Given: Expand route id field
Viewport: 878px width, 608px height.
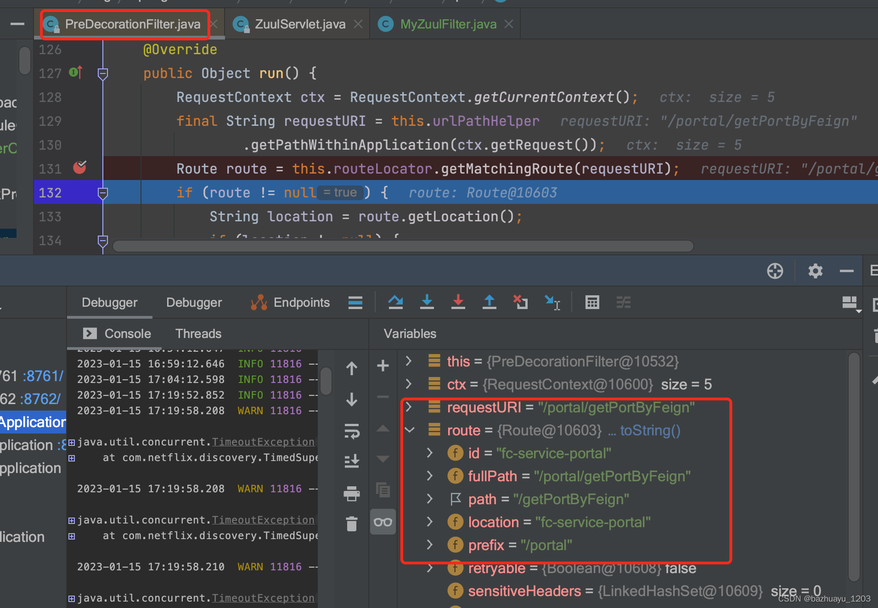Looking at the screenshot, I should (x=430, y=453).
